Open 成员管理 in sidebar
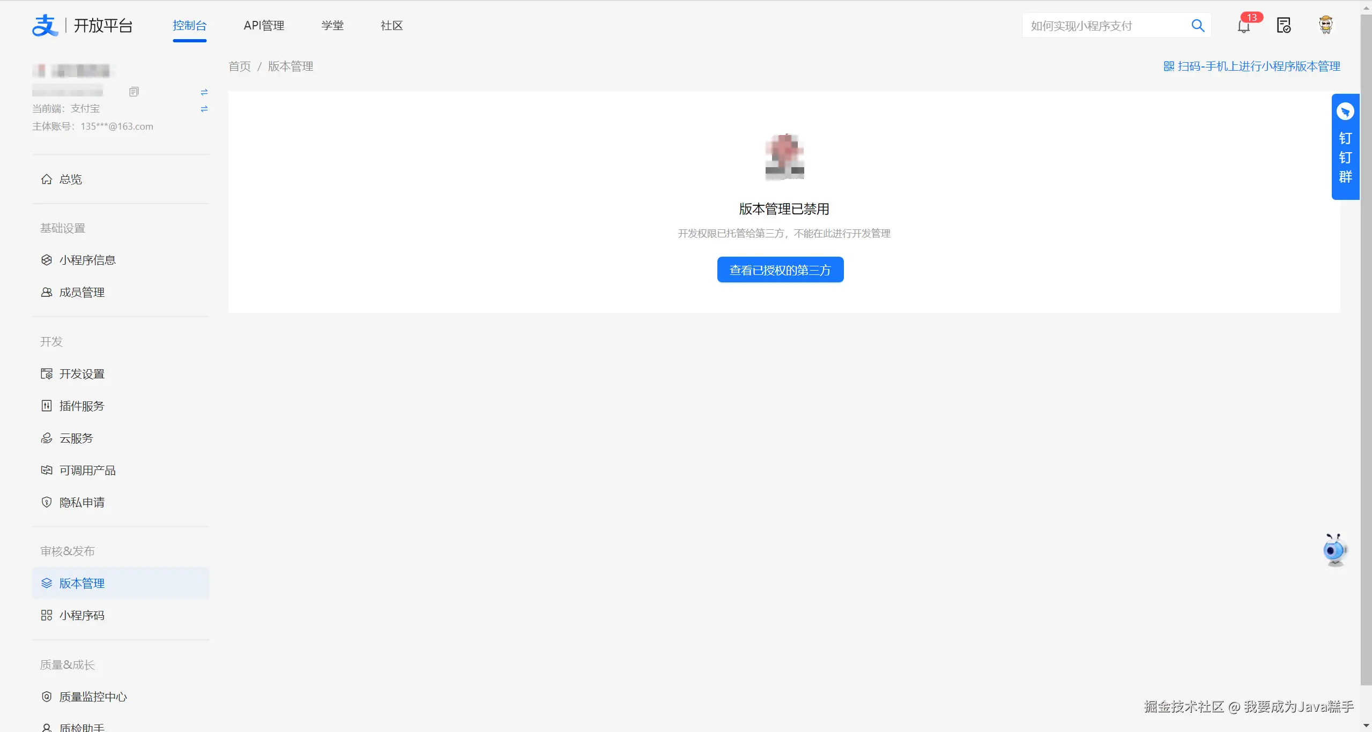The image size is (1372, 732). tap(81, 292)
